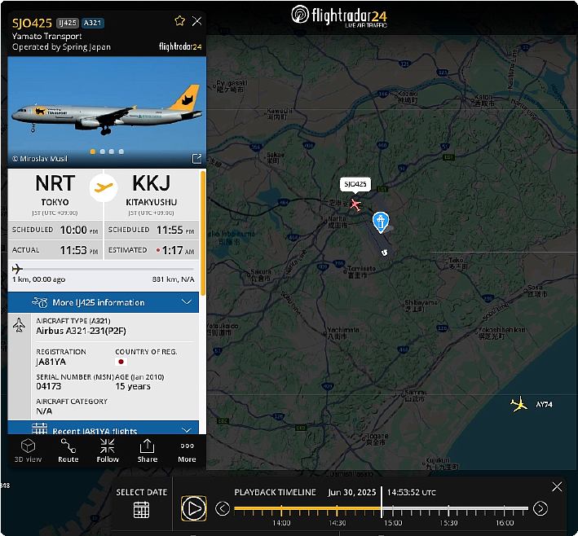Show the flight Route
Screen dimensions: 578x536
[68, 450]
